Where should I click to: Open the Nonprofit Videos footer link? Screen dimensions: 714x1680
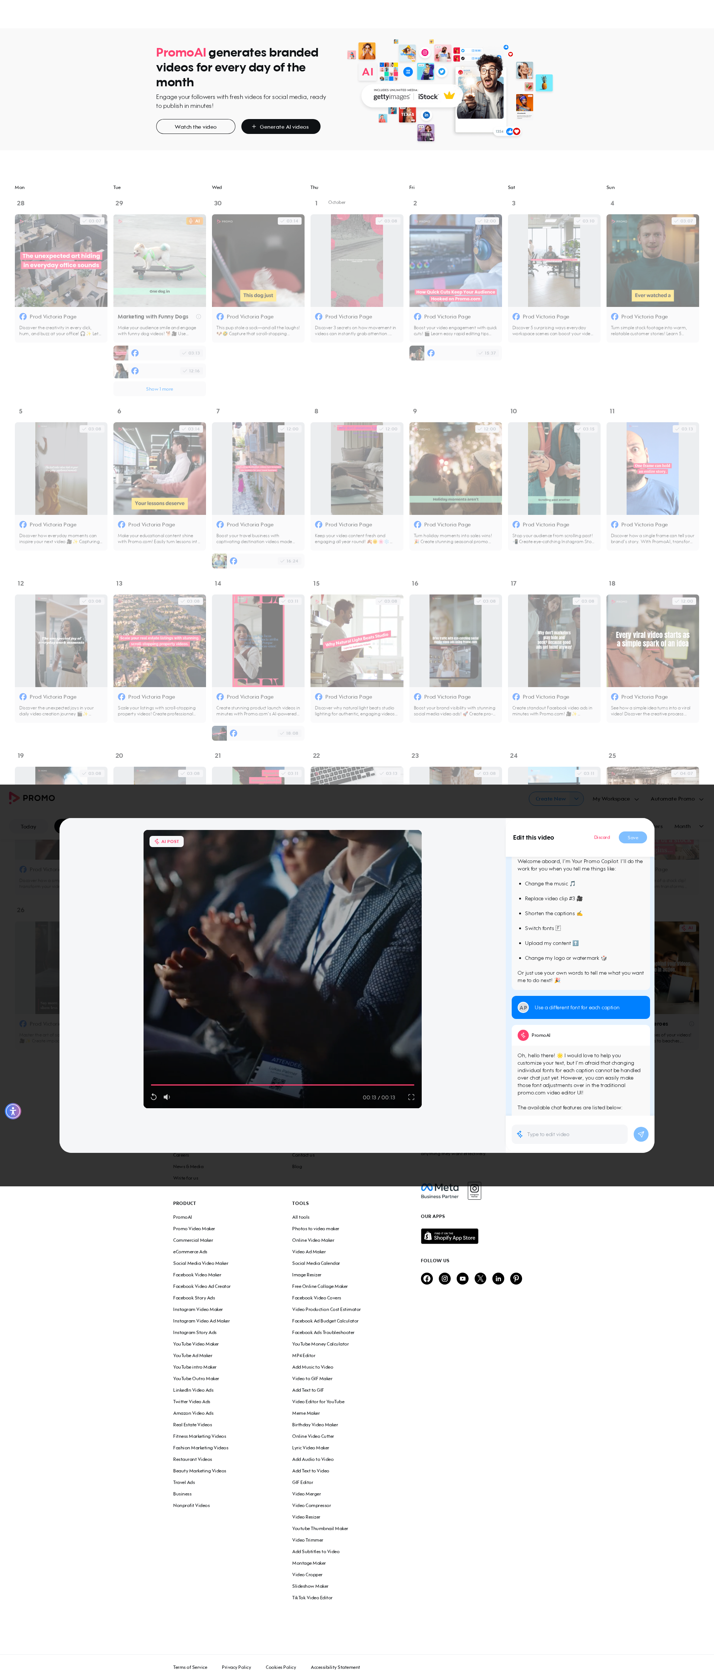191,1505
